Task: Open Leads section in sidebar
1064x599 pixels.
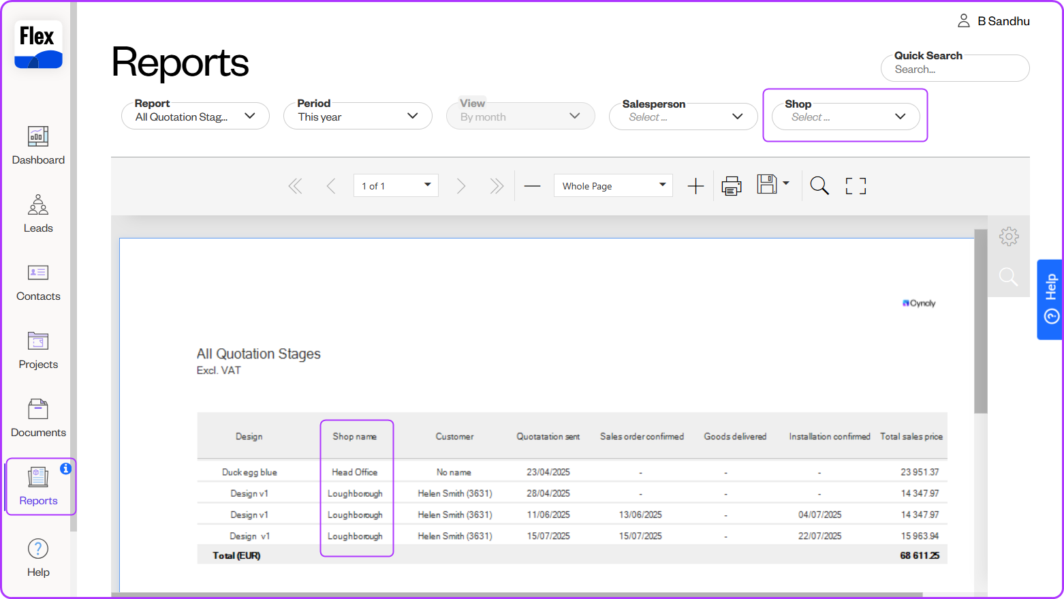Action: point(38,213)
